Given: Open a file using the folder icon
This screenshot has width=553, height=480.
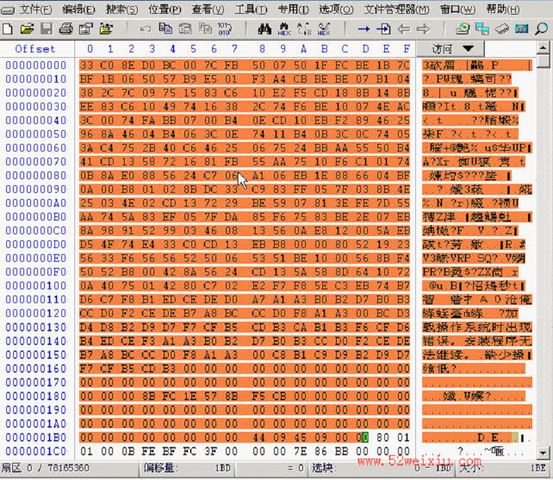Looking at the screenshot, I should click(27, 28).
